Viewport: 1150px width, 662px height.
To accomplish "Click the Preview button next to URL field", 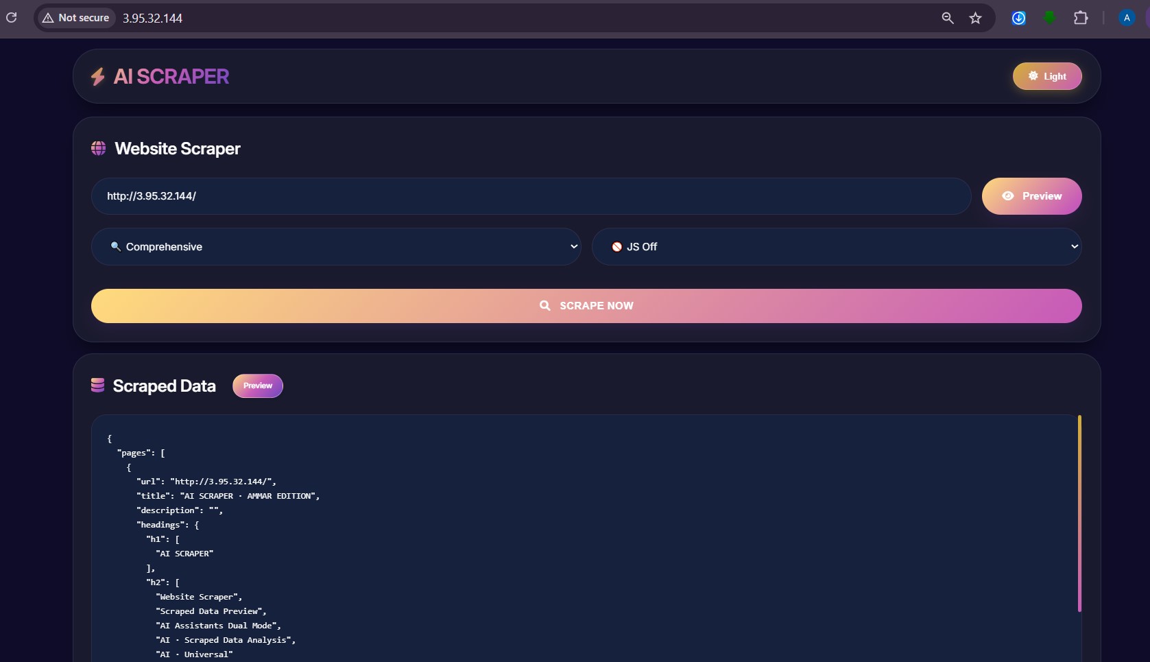I will (1031, 196).
